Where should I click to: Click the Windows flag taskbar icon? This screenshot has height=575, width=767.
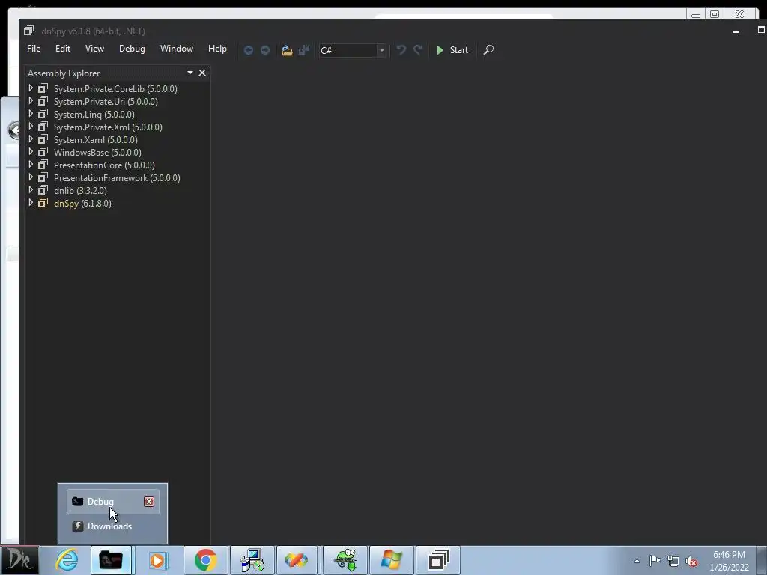click(x=391, y=560)
